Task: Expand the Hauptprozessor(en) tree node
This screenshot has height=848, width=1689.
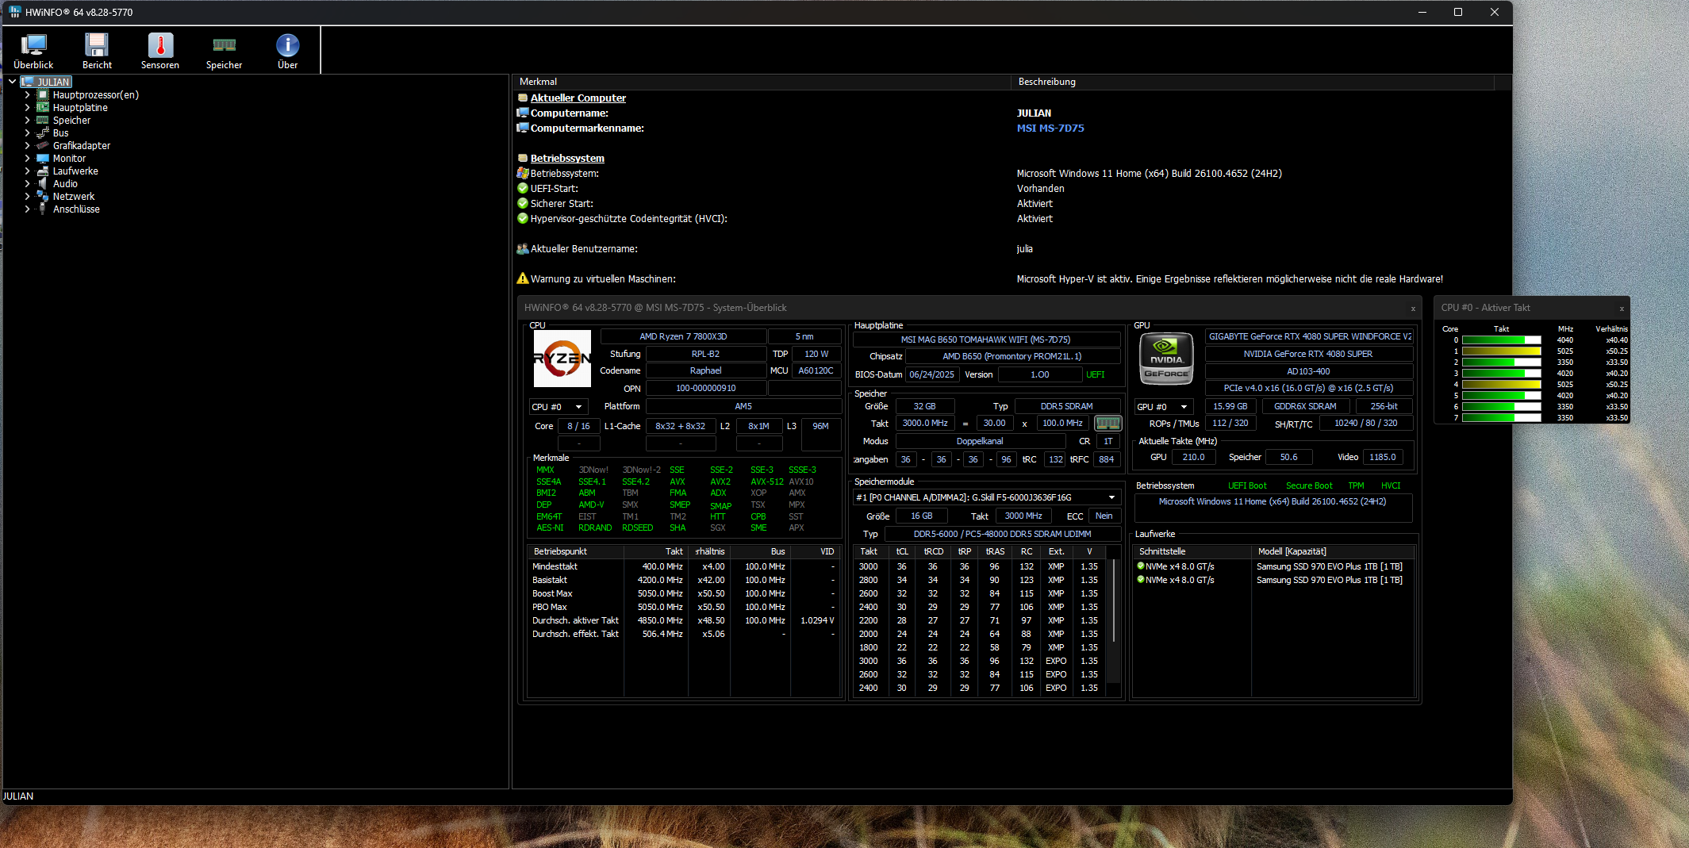Action: point(27,94)
